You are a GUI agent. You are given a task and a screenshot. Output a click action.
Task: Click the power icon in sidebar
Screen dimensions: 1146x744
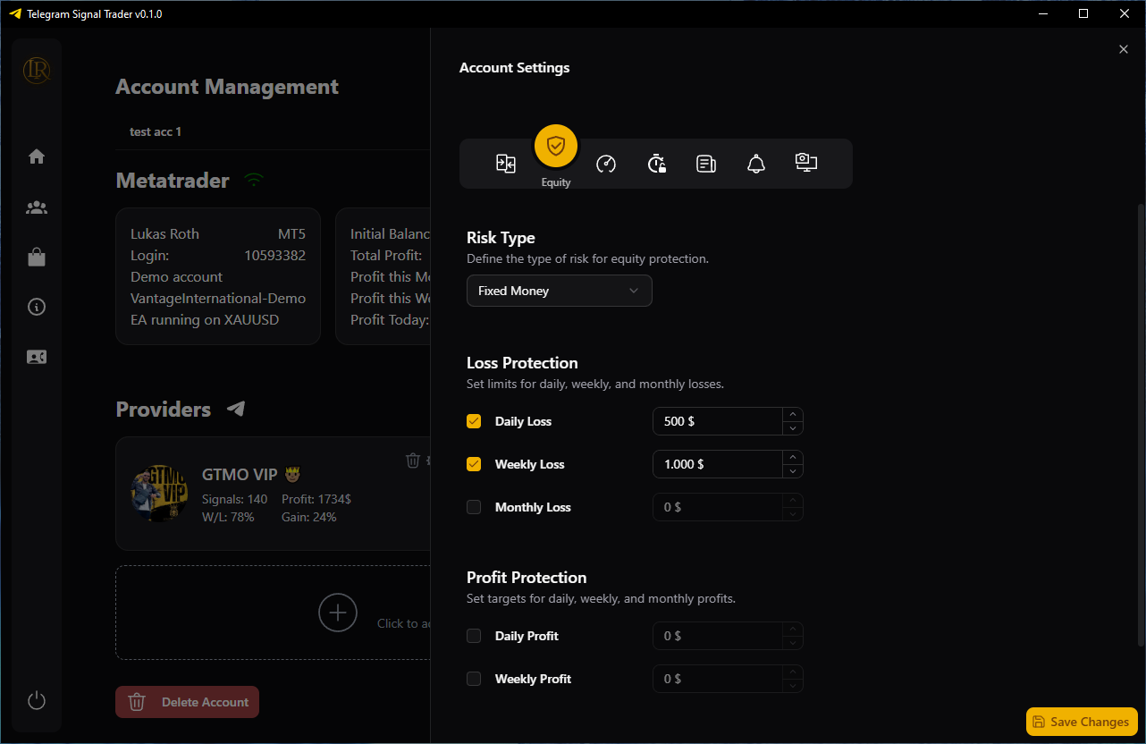(37, 700)
